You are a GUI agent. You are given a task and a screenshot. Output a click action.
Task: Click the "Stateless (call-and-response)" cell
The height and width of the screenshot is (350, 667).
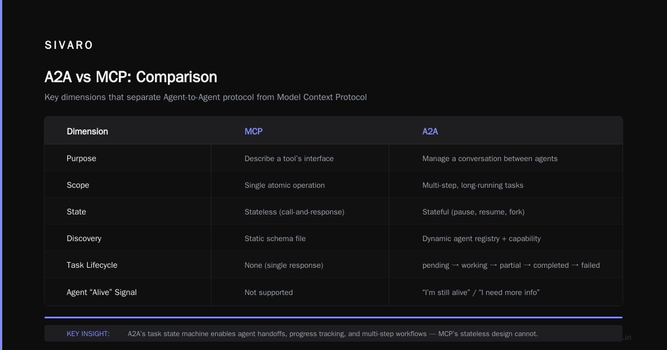[295, 212]
